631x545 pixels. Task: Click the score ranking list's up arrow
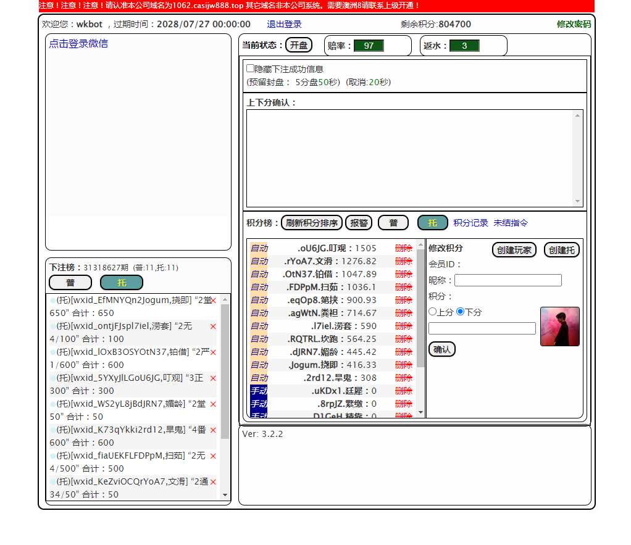421,244
